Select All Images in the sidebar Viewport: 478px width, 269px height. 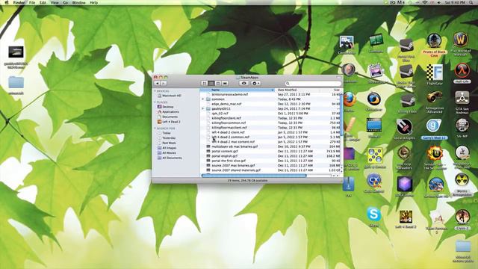pyautogui.click(x=167, y=148)
